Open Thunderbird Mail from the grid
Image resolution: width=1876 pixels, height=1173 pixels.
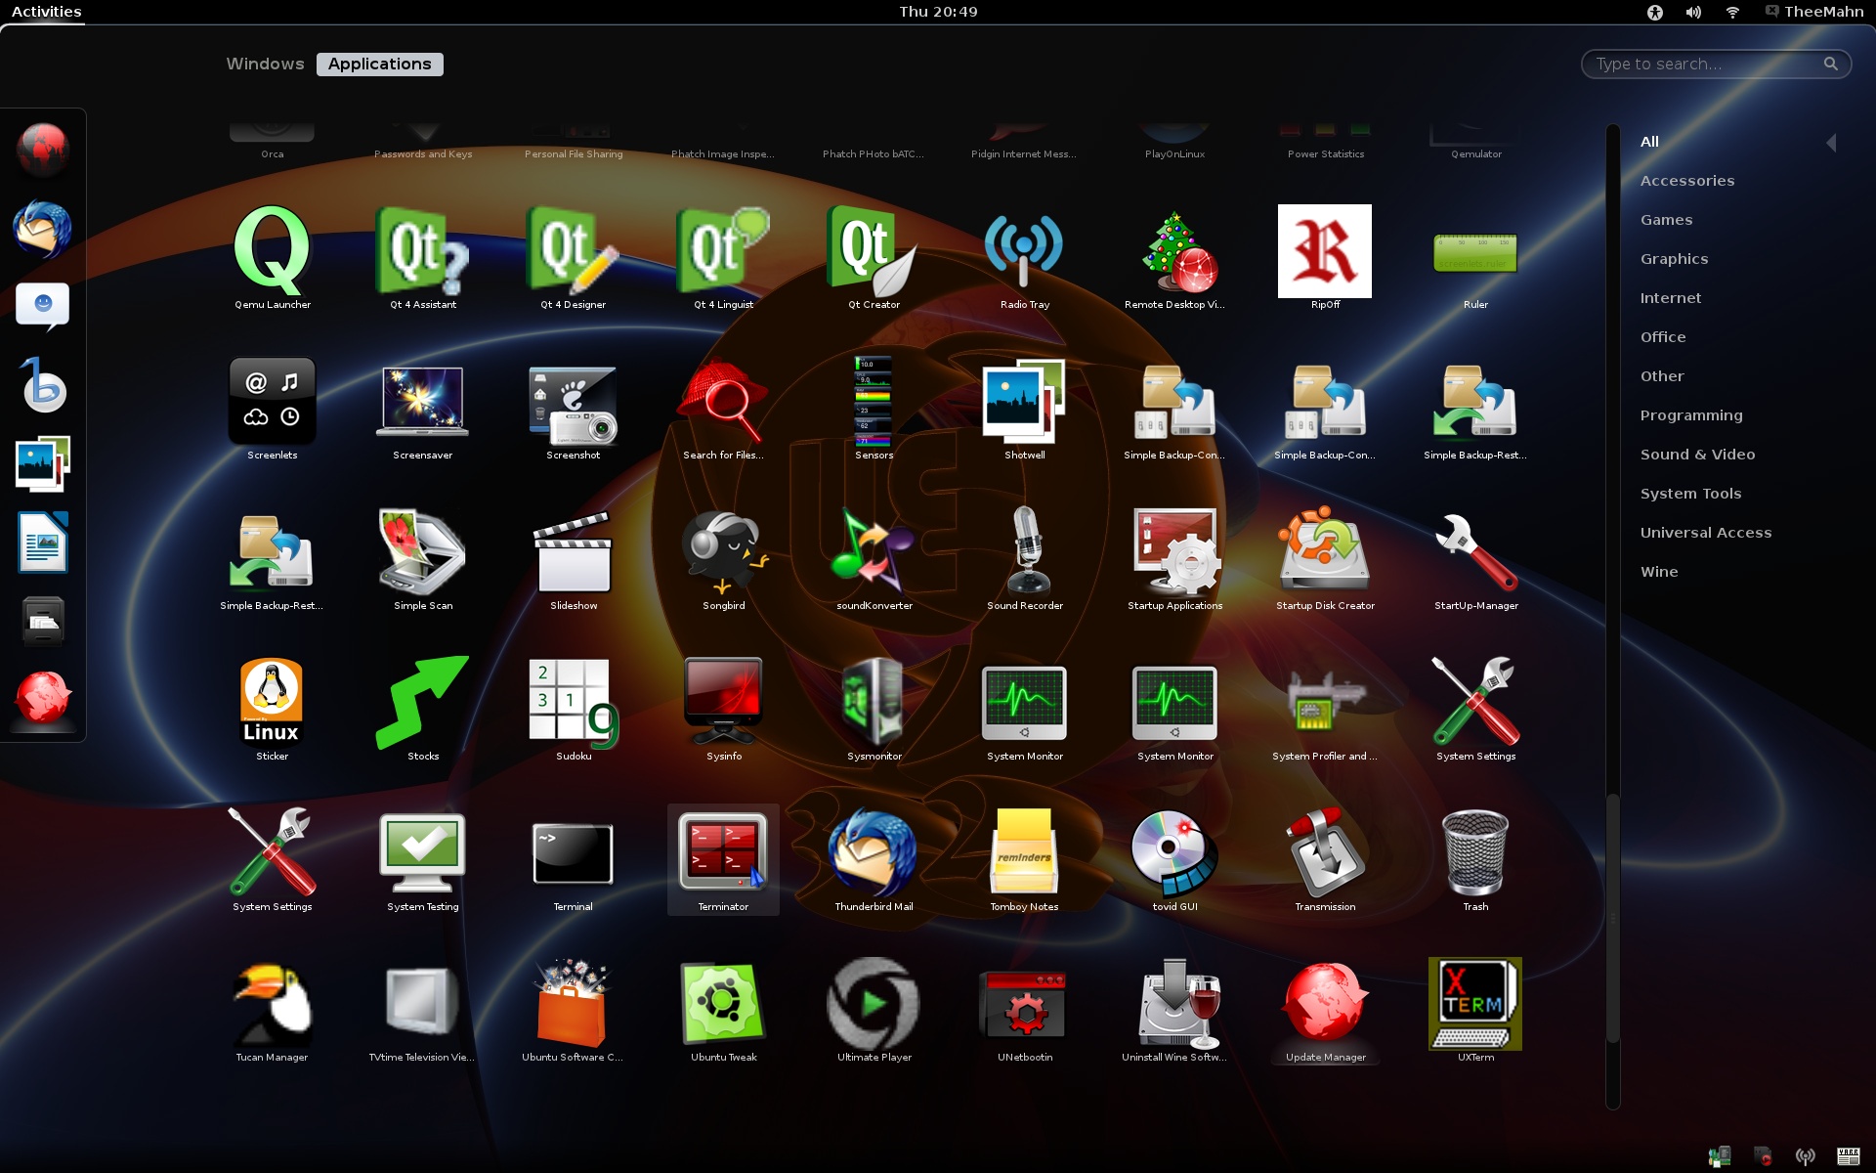(x=874, y=852)
